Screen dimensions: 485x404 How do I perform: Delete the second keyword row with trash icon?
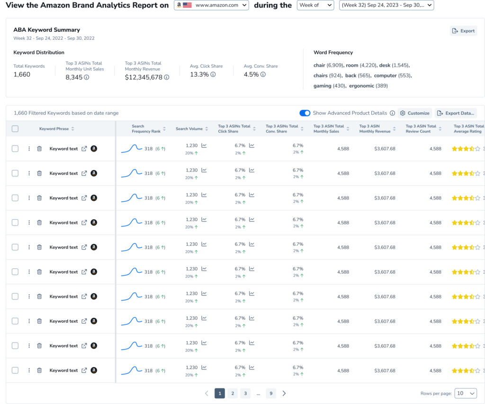click(x=39, y=173)
